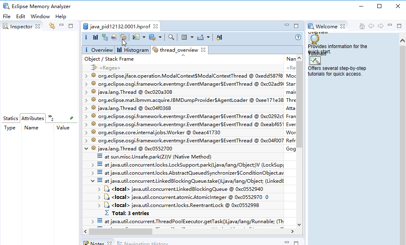406x245 pixels.
Task: Navigate forward in the Welcome view
Action: click(381, 26)
